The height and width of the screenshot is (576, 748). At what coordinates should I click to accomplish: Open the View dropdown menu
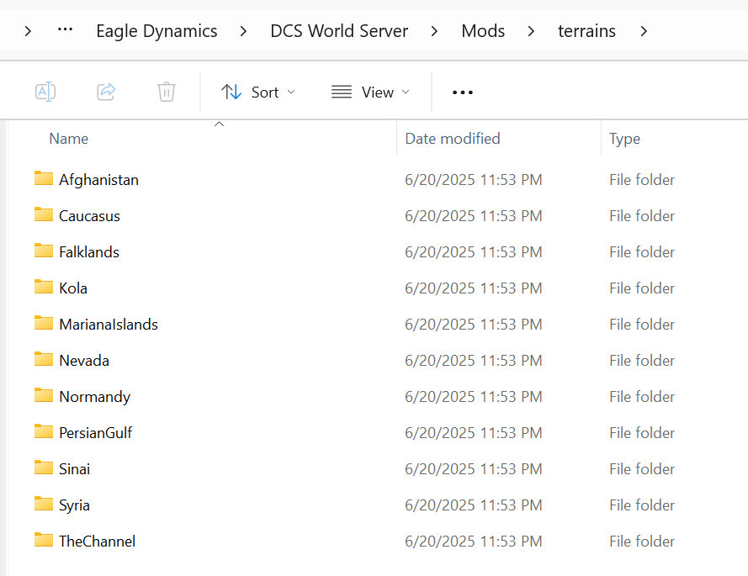(370, 92)
